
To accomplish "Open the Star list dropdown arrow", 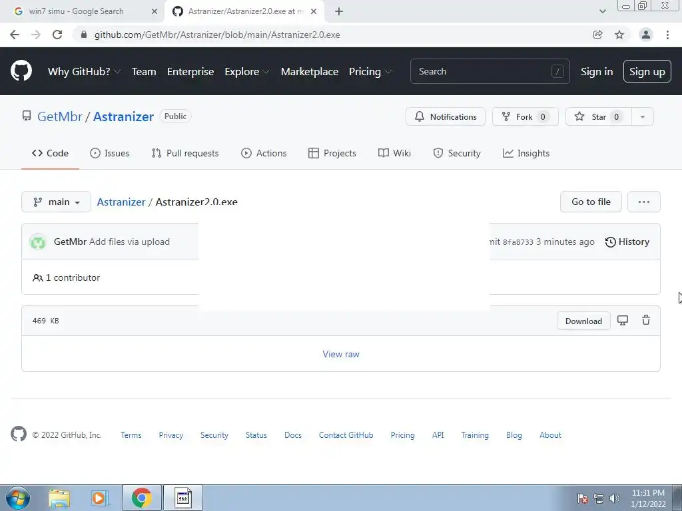I will [643, 116].
